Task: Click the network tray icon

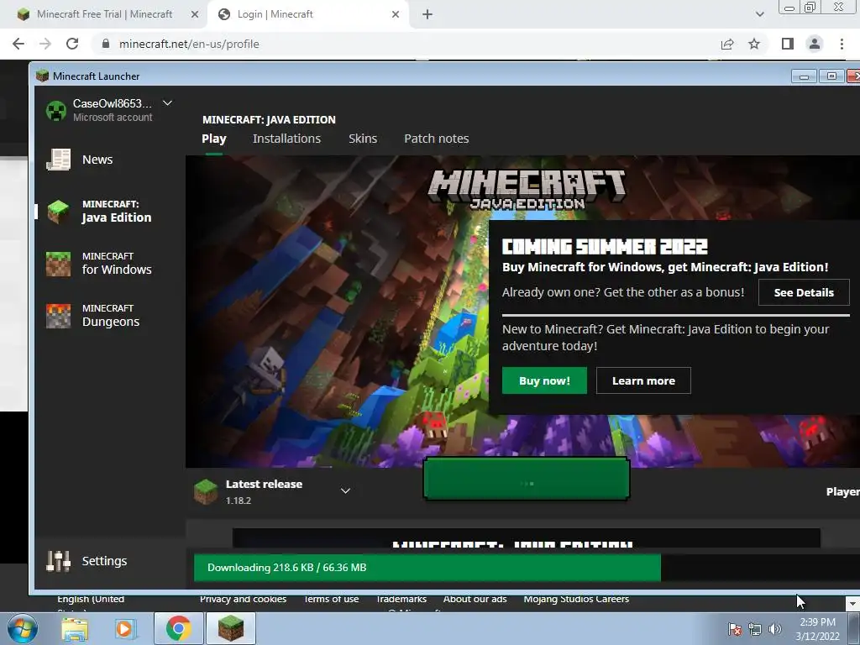Action: (755, 629)
